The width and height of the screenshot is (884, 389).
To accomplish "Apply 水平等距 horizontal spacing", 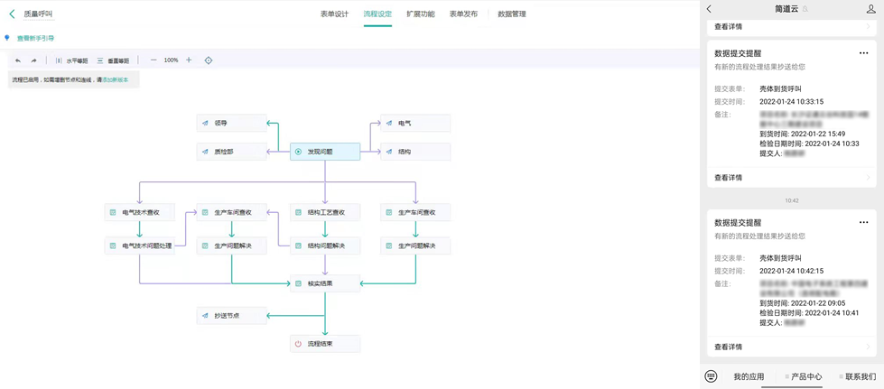I will coord(72,60).
